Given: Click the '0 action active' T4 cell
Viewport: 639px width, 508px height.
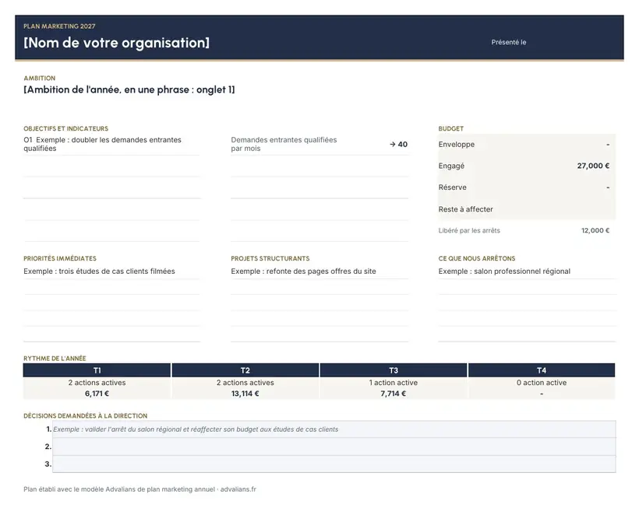Looking at the screenshot, I should 542,383.
